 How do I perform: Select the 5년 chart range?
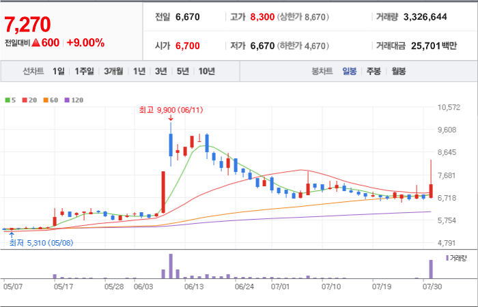point(183,71)
